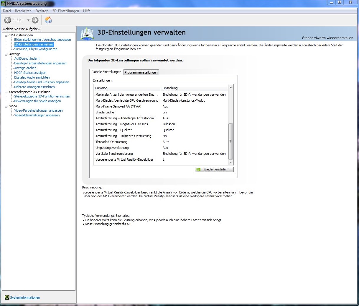Click the Forward arrow icon
This screenshot has width=359, height=306.
click(x=35, y=20)
